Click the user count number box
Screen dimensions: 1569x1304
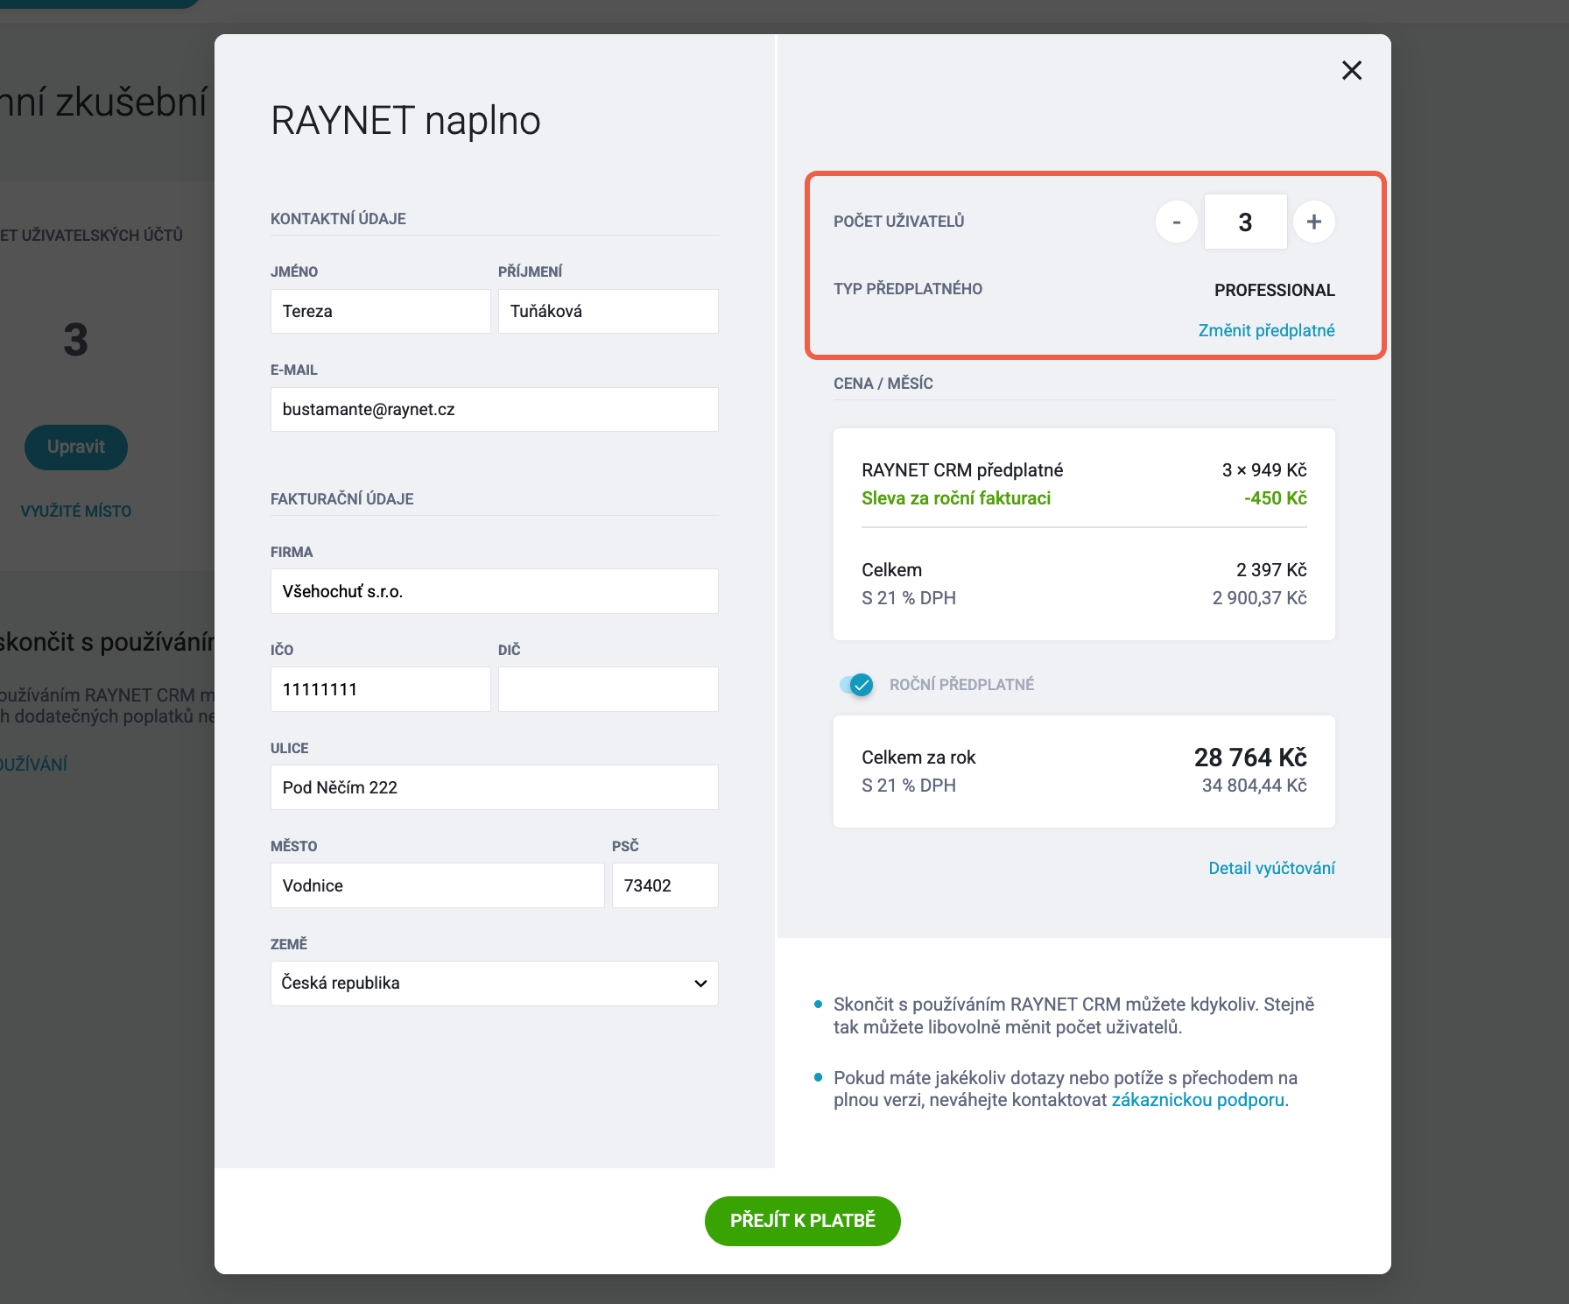point(1245,222)
